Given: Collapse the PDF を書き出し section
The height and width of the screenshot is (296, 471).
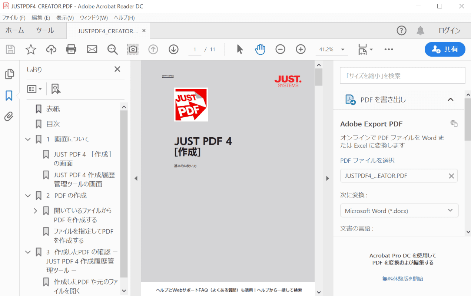Looking at the screenshot, I should coord(451,100).
